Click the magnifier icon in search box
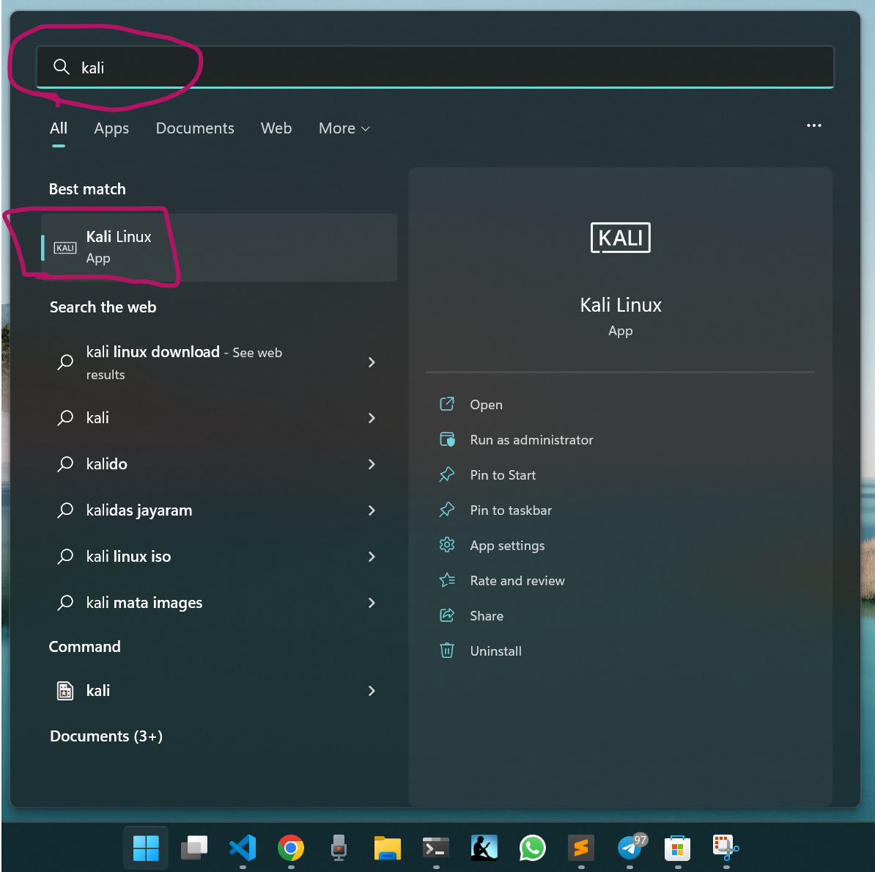 62,67
